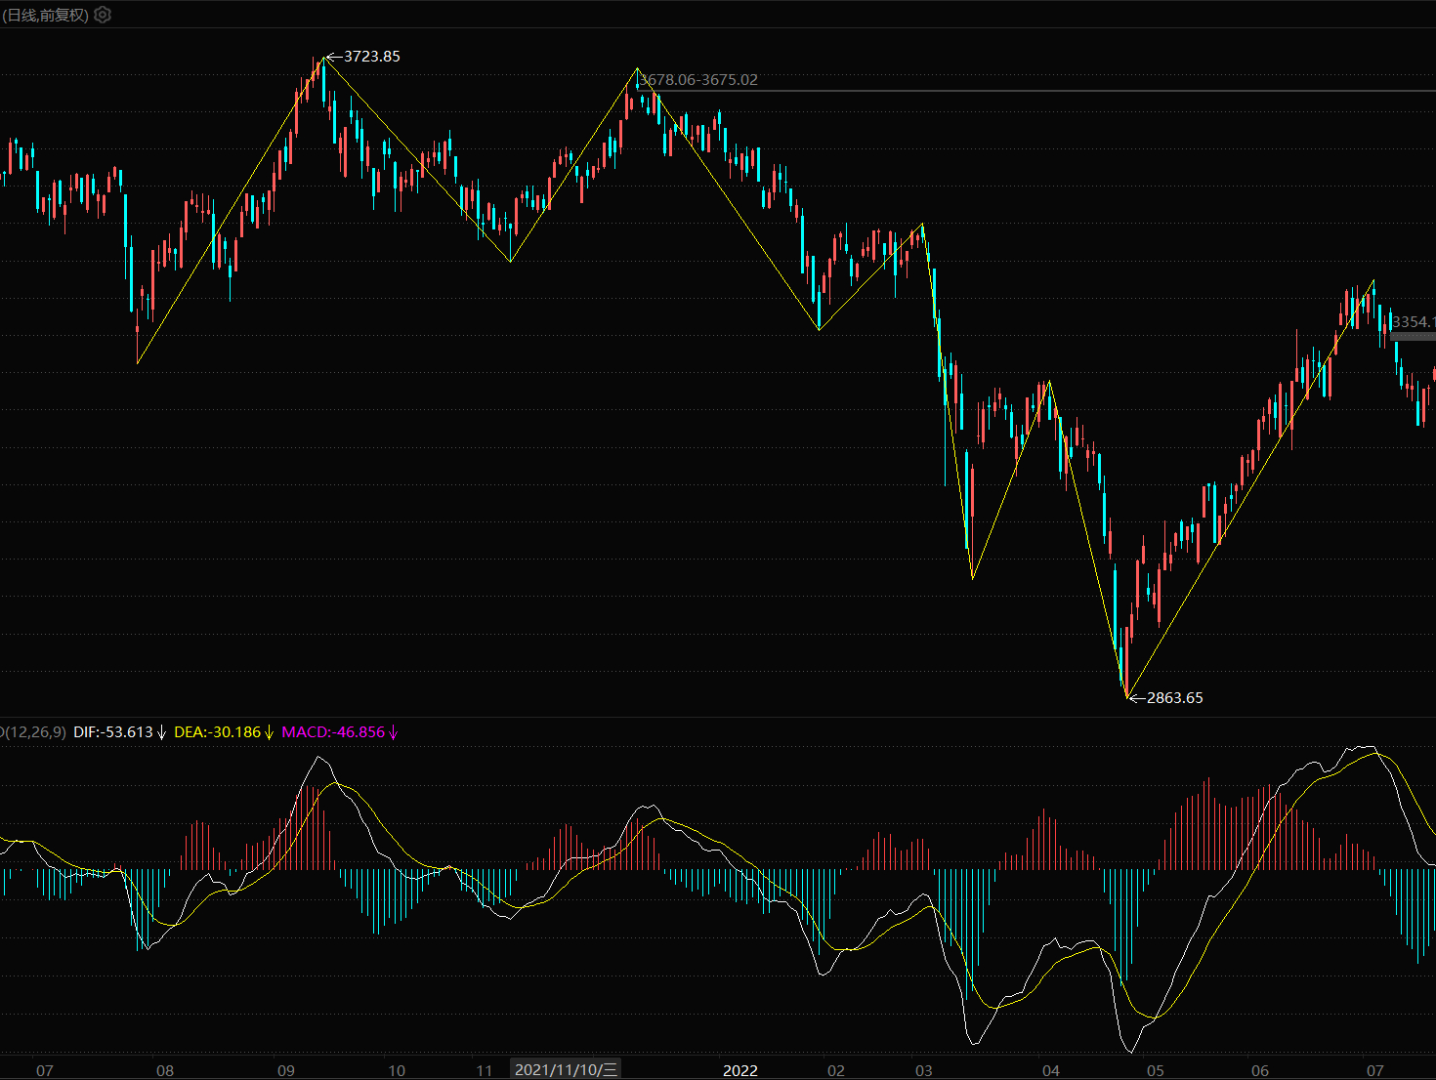The image size is (1436, 1080).
Task: Click the magenta MACD down arrow
Action: [x=394, y=732]
